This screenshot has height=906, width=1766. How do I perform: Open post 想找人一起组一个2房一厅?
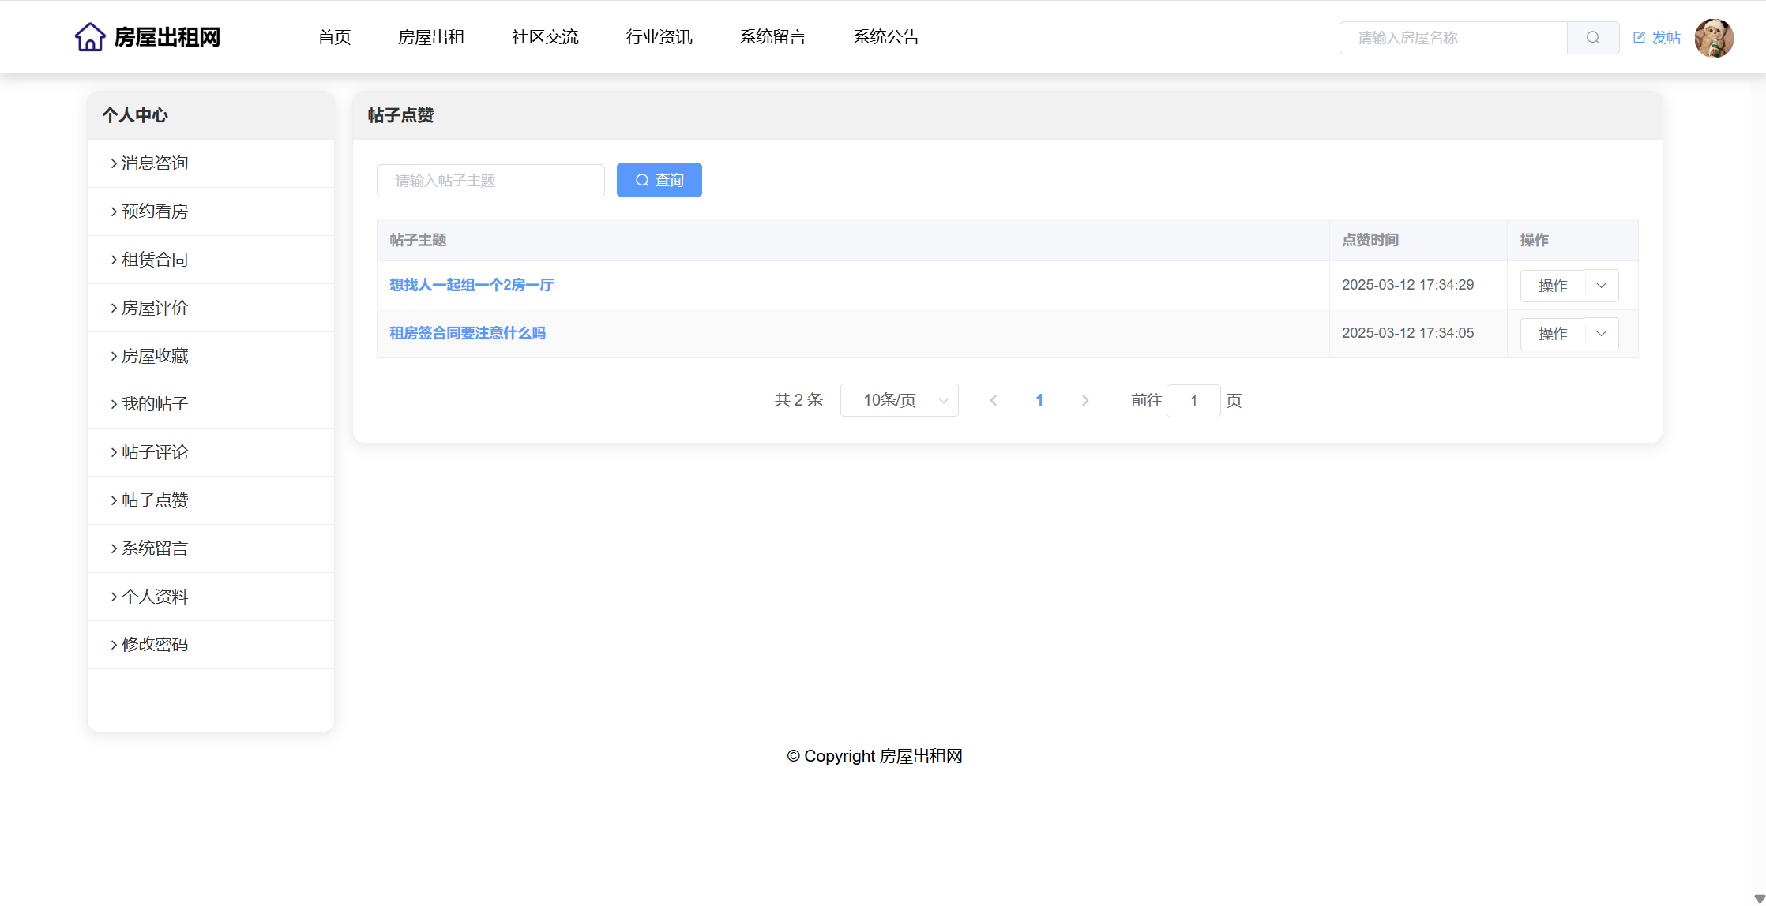[472, 285]
